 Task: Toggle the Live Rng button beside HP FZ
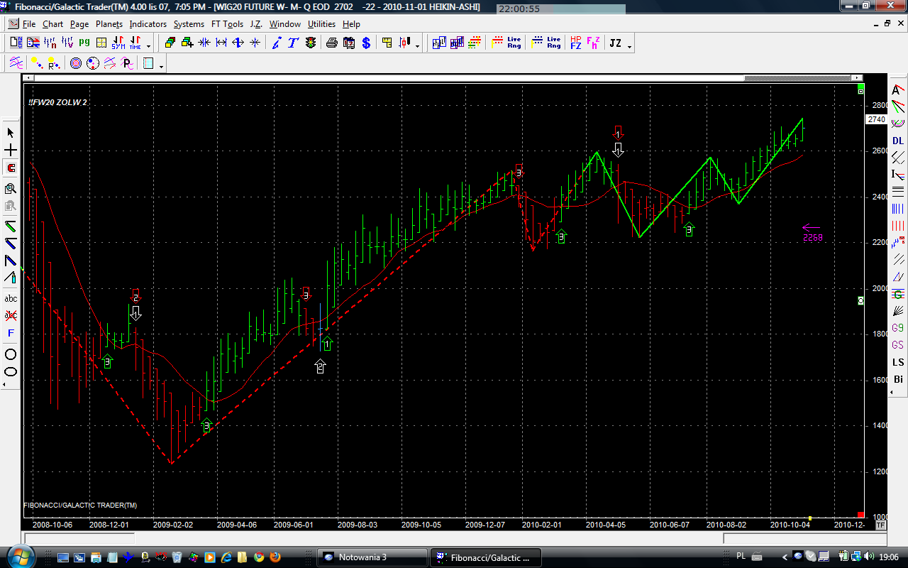pos(554,43)
